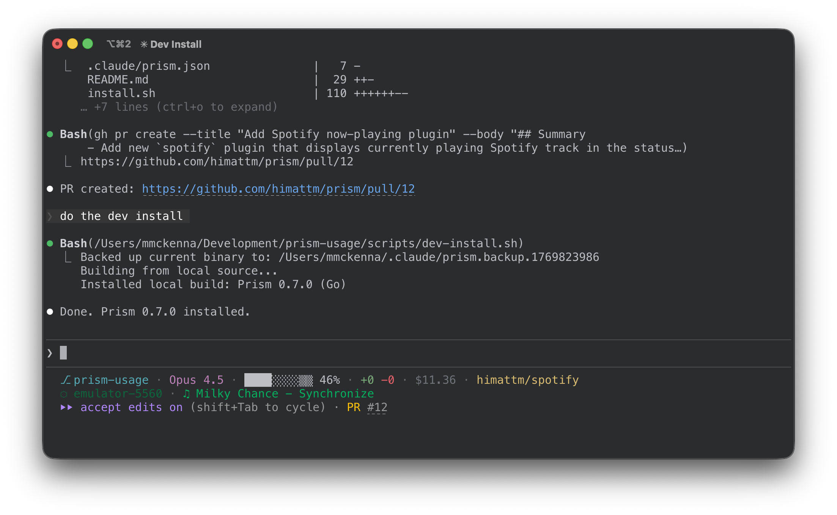
Task: Toggle the accept edits on mode indicator
Action: click(131, 407)
